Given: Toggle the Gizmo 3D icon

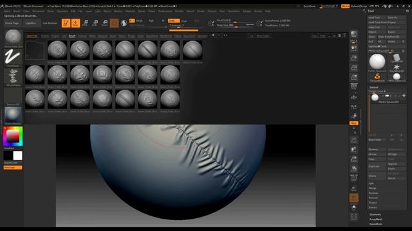Looking at the screenshot, I should [115, 23].
